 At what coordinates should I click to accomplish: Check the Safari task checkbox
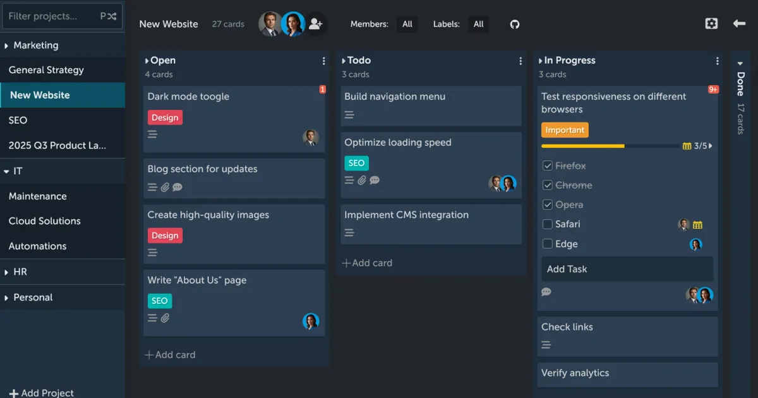coord(548,224)
